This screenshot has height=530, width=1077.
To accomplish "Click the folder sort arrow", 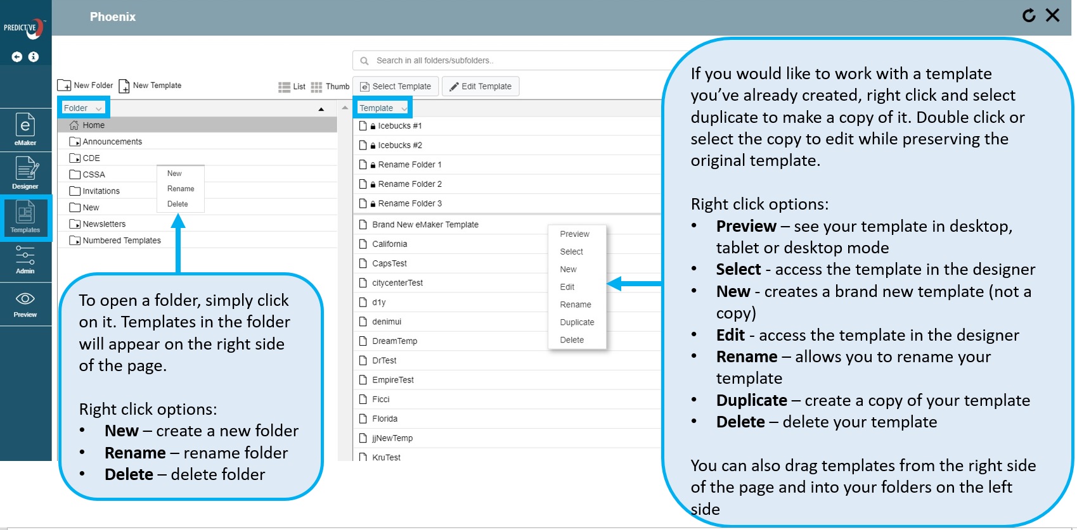I will pyautogui.click(x=321, y=109).
